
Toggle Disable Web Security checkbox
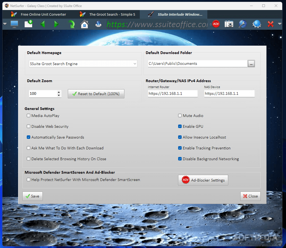click(x=28, y=126)
